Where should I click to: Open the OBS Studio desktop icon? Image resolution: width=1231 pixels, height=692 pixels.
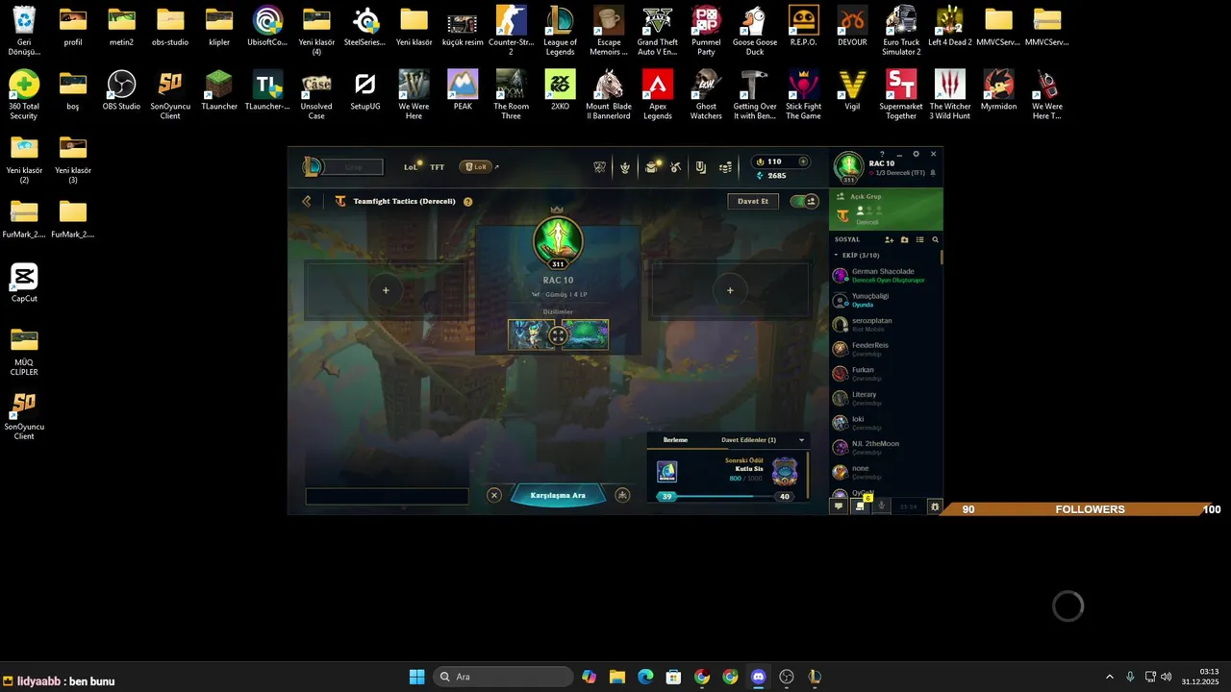[x=121, y=91]
